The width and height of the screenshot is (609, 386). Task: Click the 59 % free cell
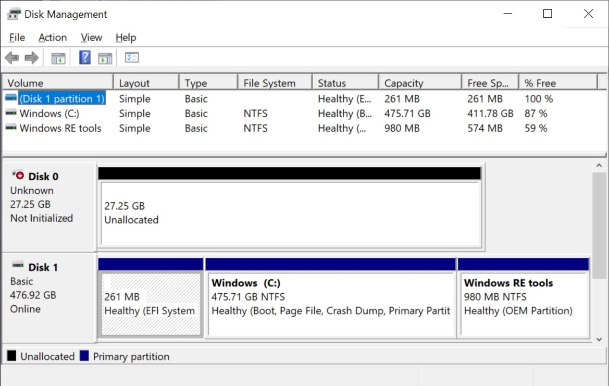[536, 128]
